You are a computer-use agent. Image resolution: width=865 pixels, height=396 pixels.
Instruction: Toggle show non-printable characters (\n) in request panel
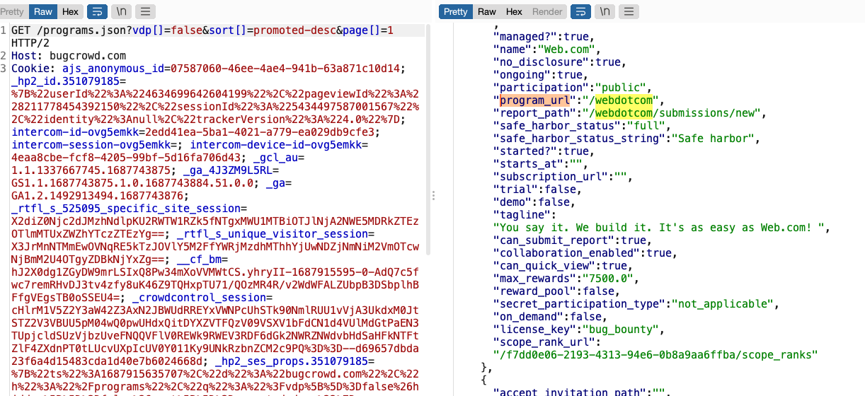[x=120, y=11]
